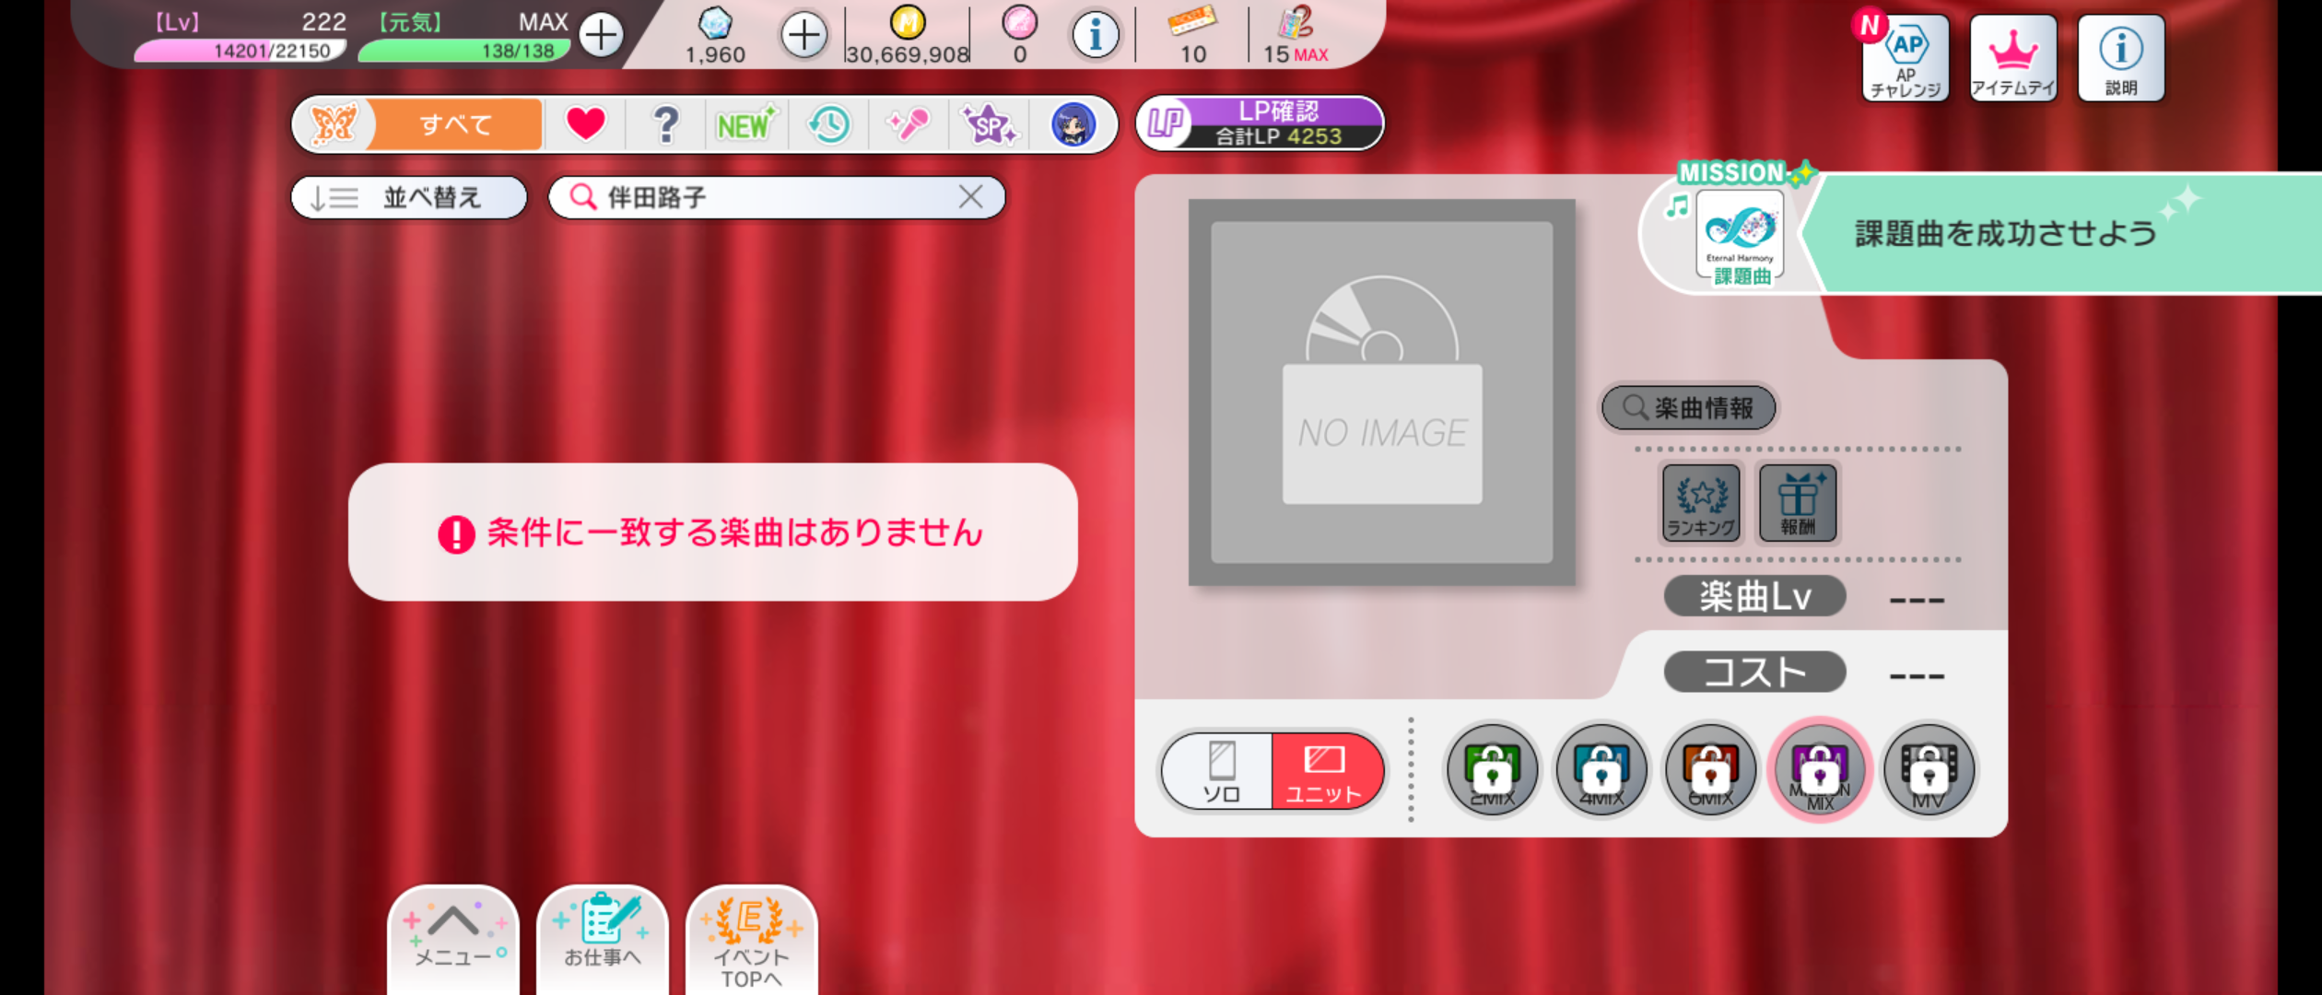Open the ランキング ranking icon
Screen dimensions: 2322x995
(1701, 502)
